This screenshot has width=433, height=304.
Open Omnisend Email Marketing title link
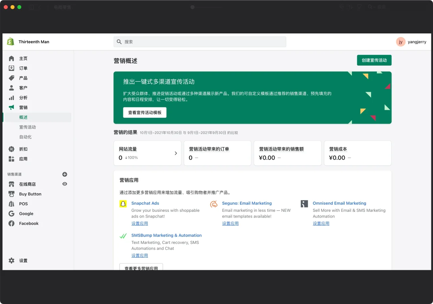coord(339,203)
